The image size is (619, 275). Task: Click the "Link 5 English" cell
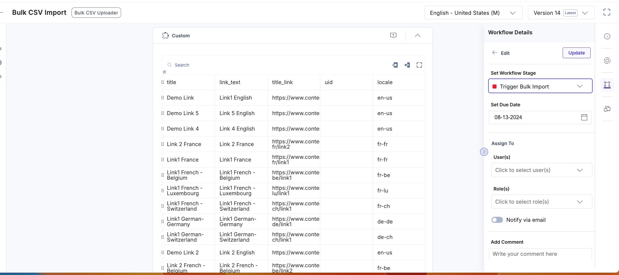[x=241, y=113]
